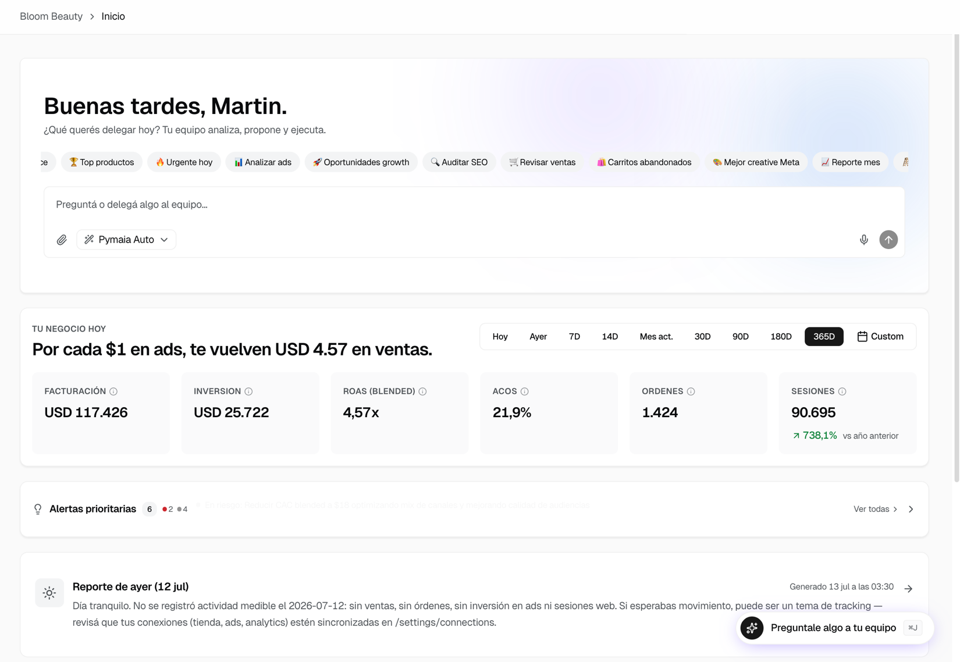This screenshot has height=662, width=960.
Task: Click the alerts count badge 6
Action: tap(150, 509)
